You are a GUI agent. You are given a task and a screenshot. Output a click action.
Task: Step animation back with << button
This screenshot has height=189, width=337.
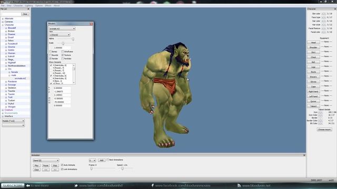tap(46, 170)
